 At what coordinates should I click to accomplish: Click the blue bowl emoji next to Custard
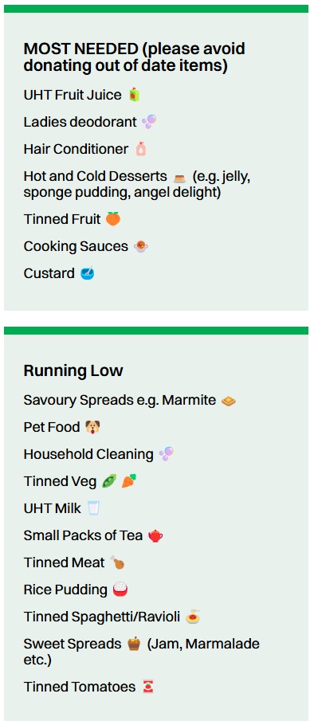pyautogui.click(x=87, y=273)
